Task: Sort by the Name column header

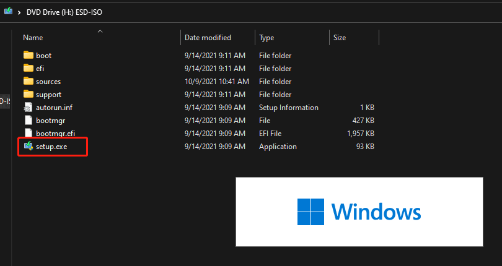Action: (33, 38)
